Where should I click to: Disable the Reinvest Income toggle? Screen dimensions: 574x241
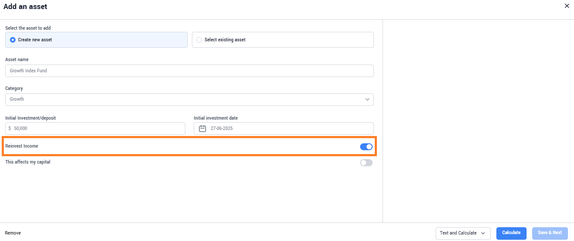(366, 147)
